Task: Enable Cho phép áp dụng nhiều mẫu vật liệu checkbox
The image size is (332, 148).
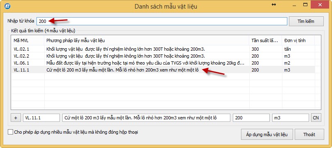Action: [x=10, y=132]
